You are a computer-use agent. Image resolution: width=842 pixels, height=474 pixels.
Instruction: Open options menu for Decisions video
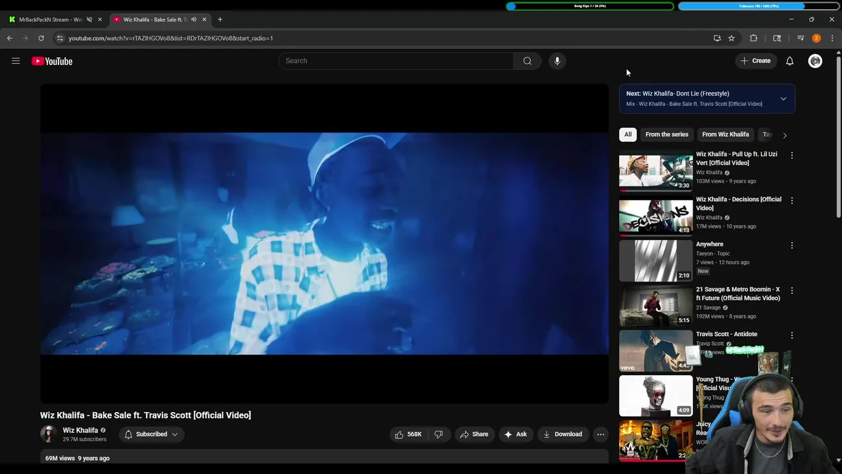coord(791,200)
